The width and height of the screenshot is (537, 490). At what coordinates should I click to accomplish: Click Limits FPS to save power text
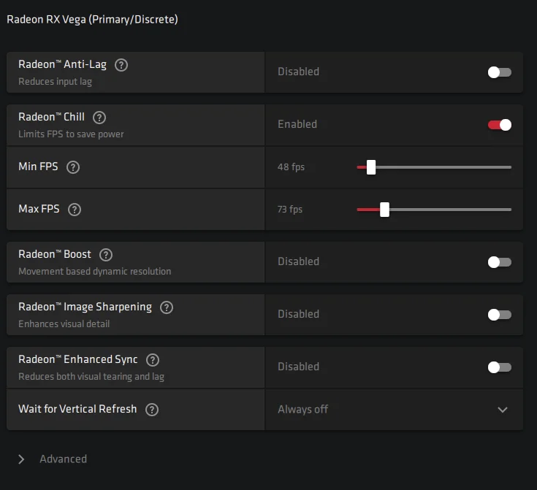71,134
